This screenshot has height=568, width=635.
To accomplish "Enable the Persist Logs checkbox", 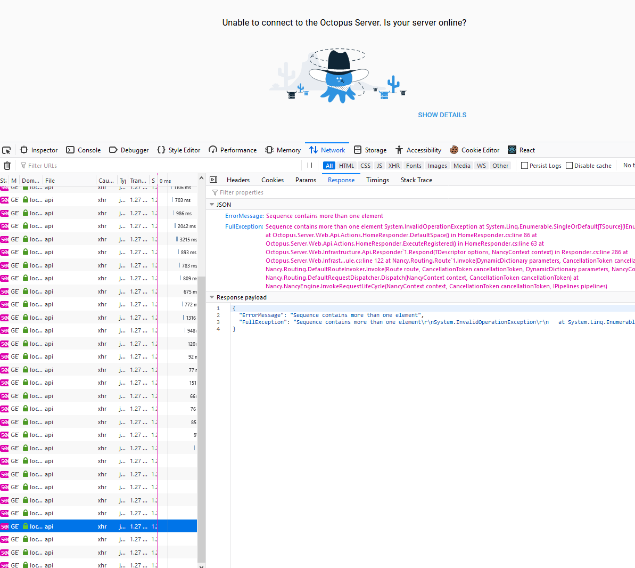I will click(x=524, y=165).
